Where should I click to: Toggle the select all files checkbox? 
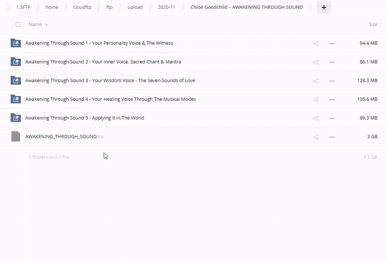[x=18, y=25]
